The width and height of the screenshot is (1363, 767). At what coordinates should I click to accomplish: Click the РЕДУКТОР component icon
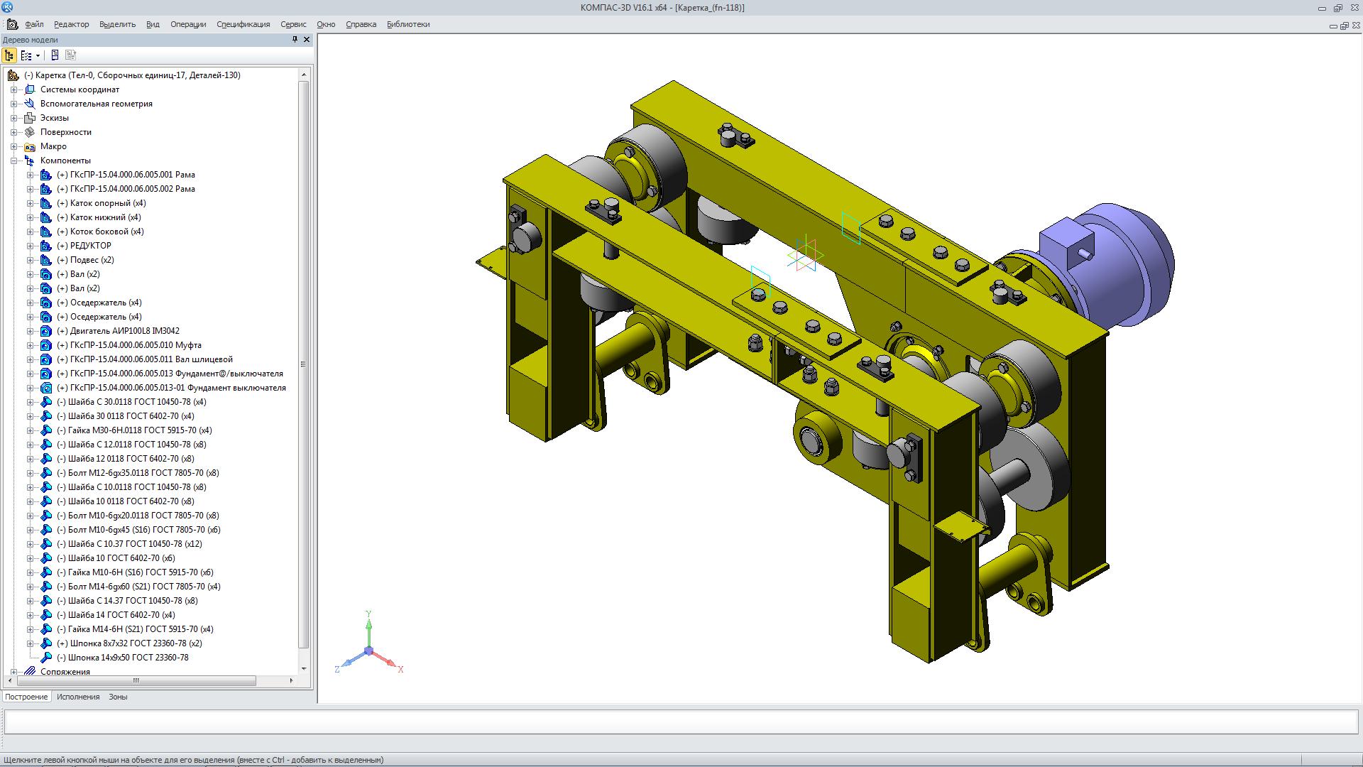pyautogui.click(x=45, y=246)
